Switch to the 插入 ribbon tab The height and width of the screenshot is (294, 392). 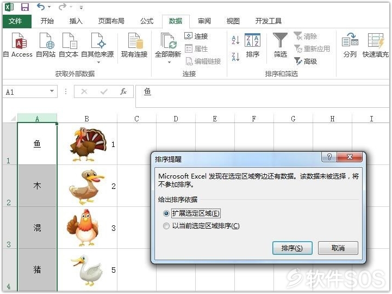(76, 21)
